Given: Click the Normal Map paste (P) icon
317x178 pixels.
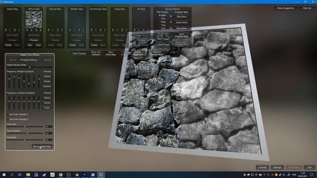Looking at the screenshot, I should (x=49, y=30).
